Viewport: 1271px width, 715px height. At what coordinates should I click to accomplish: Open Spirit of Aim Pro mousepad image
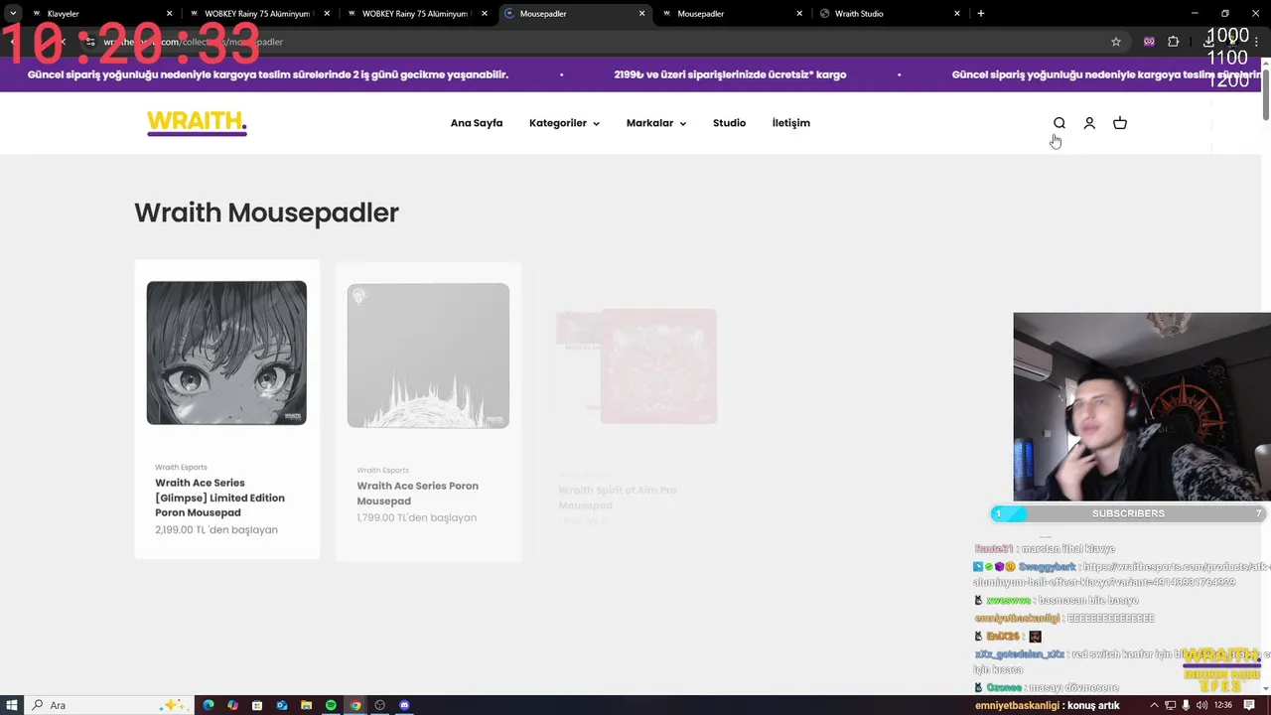[x=636, y=365]
